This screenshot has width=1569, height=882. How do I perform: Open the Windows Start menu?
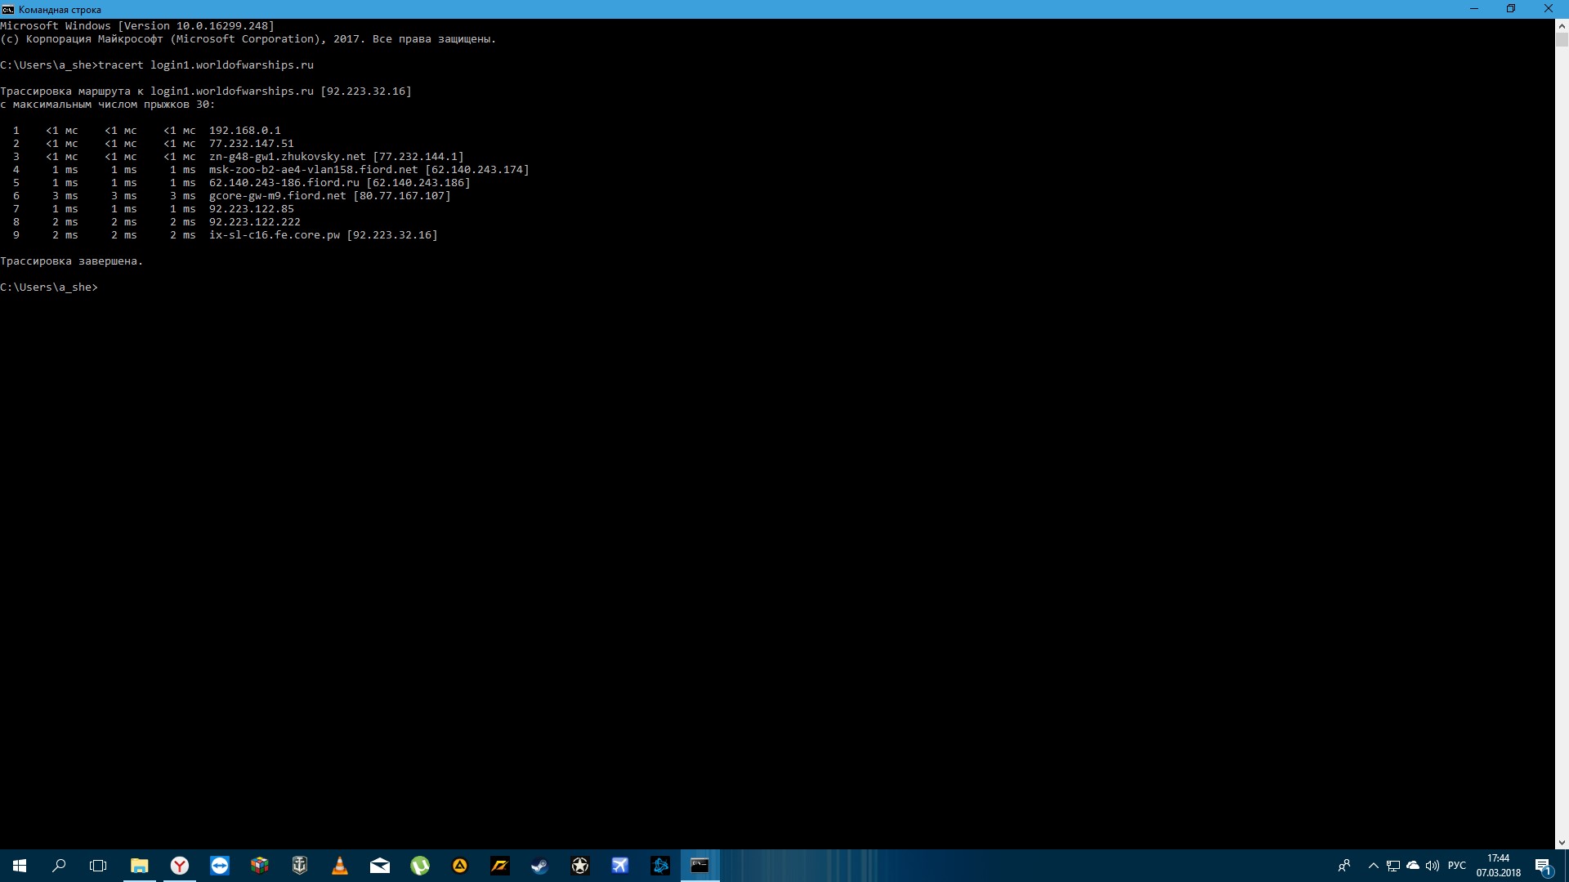tap(20, 866)
